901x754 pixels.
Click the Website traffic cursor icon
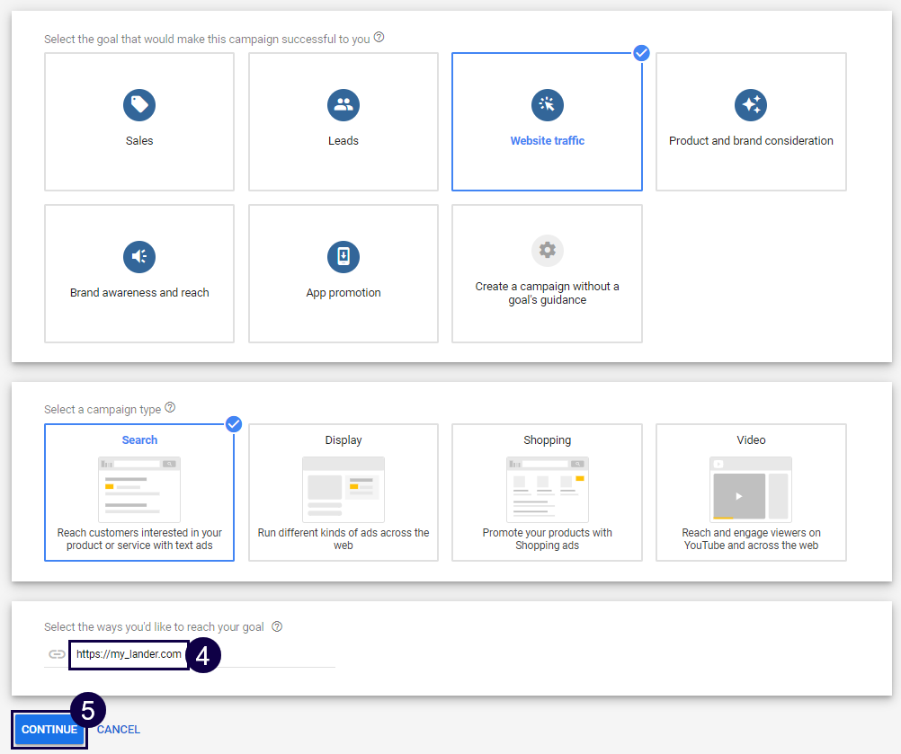point(547,104)
